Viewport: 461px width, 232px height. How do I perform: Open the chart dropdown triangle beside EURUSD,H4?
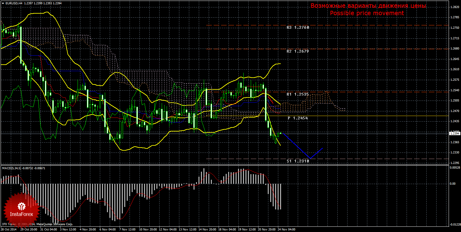pyautogui.click(x=2, y=3)
